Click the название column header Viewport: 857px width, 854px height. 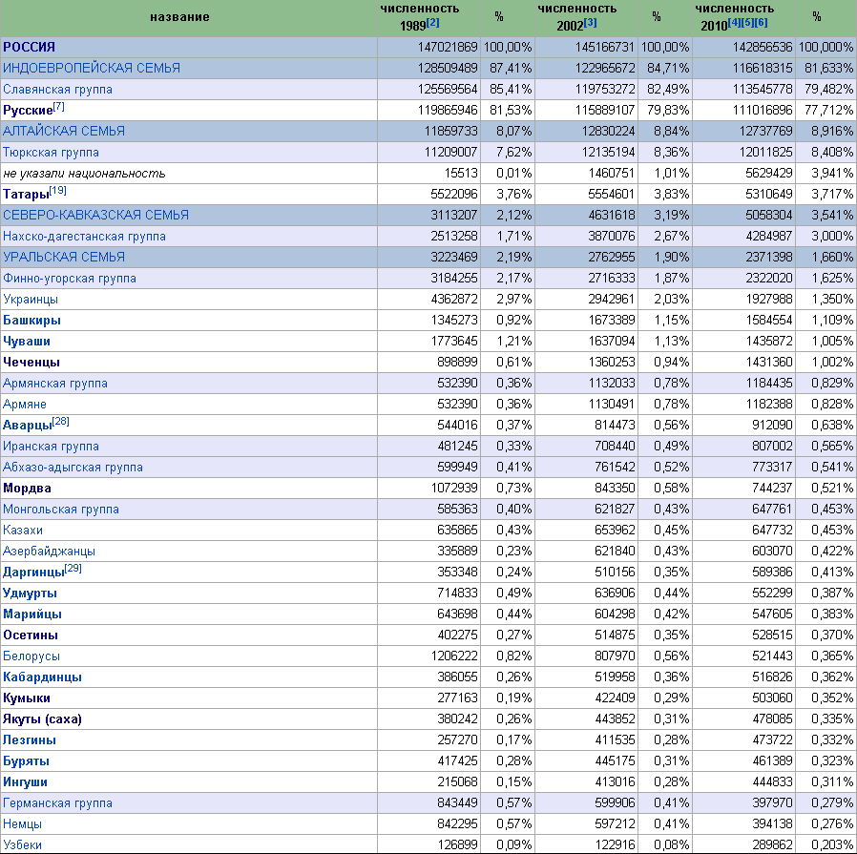[179, 17]
